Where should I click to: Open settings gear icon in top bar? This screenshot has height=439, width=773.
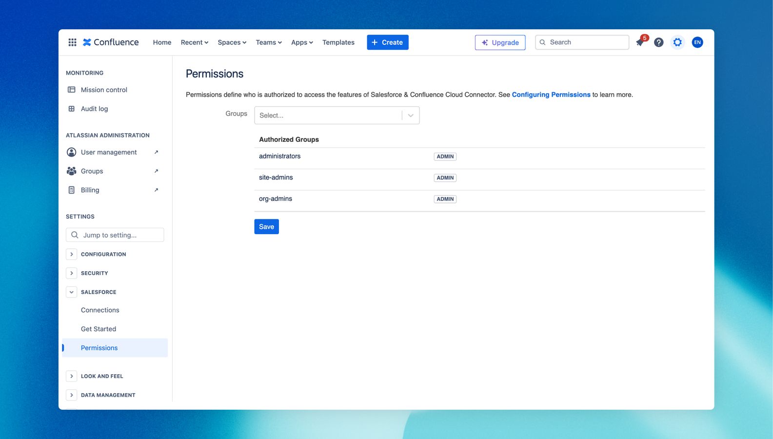click(x=677, y=42)
